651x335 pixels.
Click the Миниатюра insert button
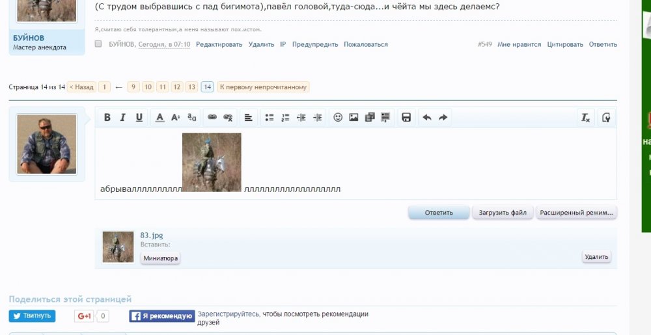pos(160,258)
